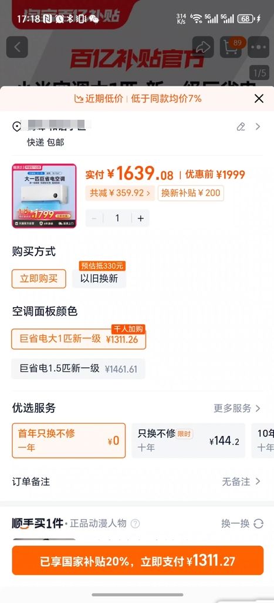Image resolution: width=274 pixels, height=603 pixels.
Task: Select 以旧换新 trade-in option
Action: click(99, 278)
